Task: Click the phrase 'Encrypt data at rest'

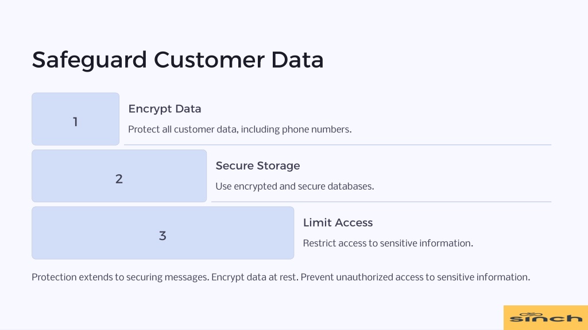Action: (255, 277)
